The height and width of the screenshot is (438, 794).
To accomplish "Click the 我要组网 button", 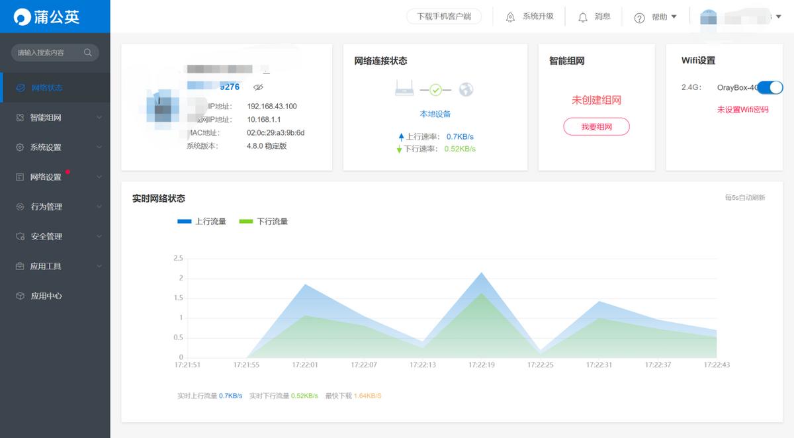I will [x=596, y=126].
